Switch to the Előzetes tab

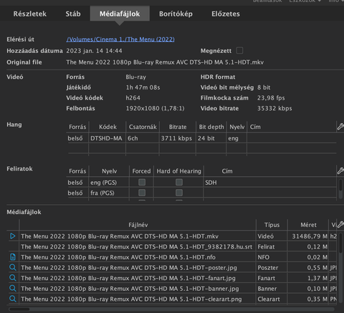point(226,14)
